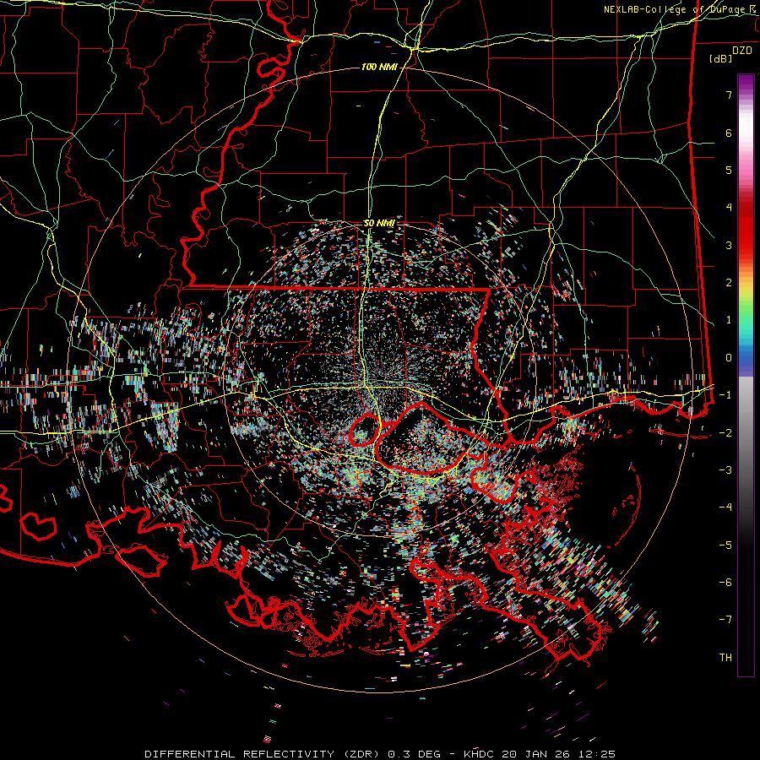
Task: Click the -6 value on color scale
Action: 725,583
